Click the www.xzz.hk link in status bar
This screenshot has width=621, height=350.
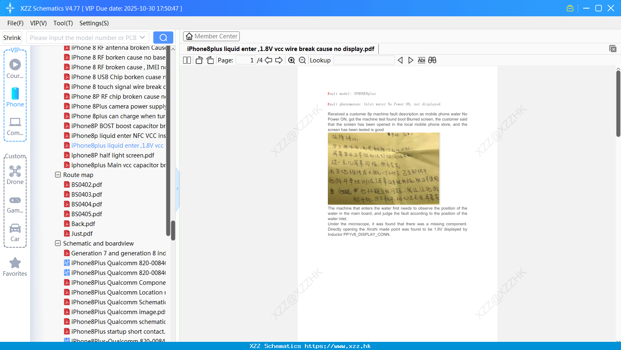click(338, 346)
